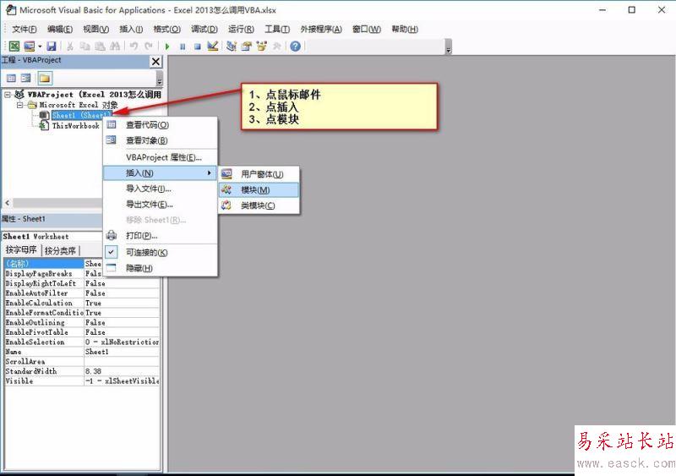This screenshot has height=476, width=676.
Task: Click View Object icon in project panel
Action: tap(26, 78)
